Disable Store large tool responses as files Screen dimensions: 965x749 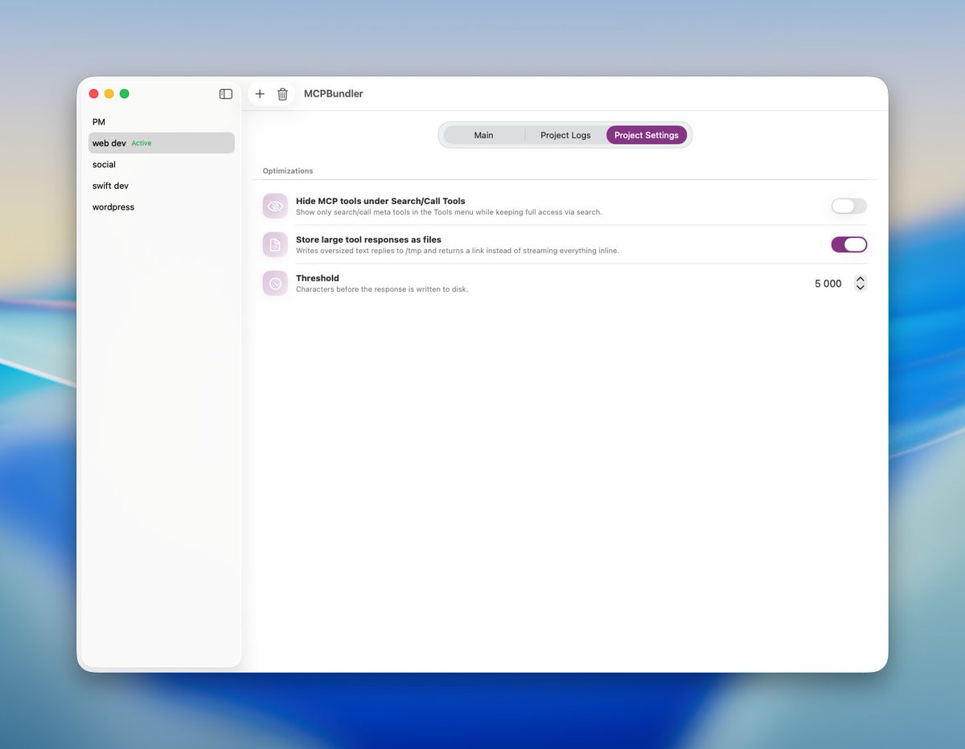click(849, 244)
